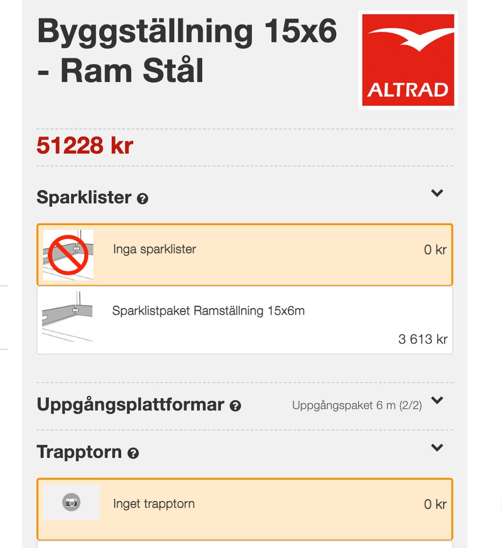This screenshot has width=502, height=548.
Task: Expand the Uppgångsplattformar section chevron
Action: click(x=437, y=401)
